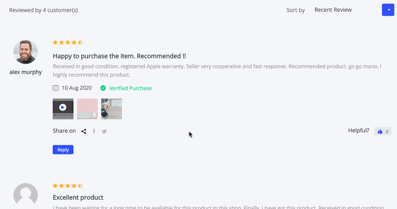The image size is (397, 209).
Task: Click alex murphy's profile photo
Action: [x=25, y=52]
